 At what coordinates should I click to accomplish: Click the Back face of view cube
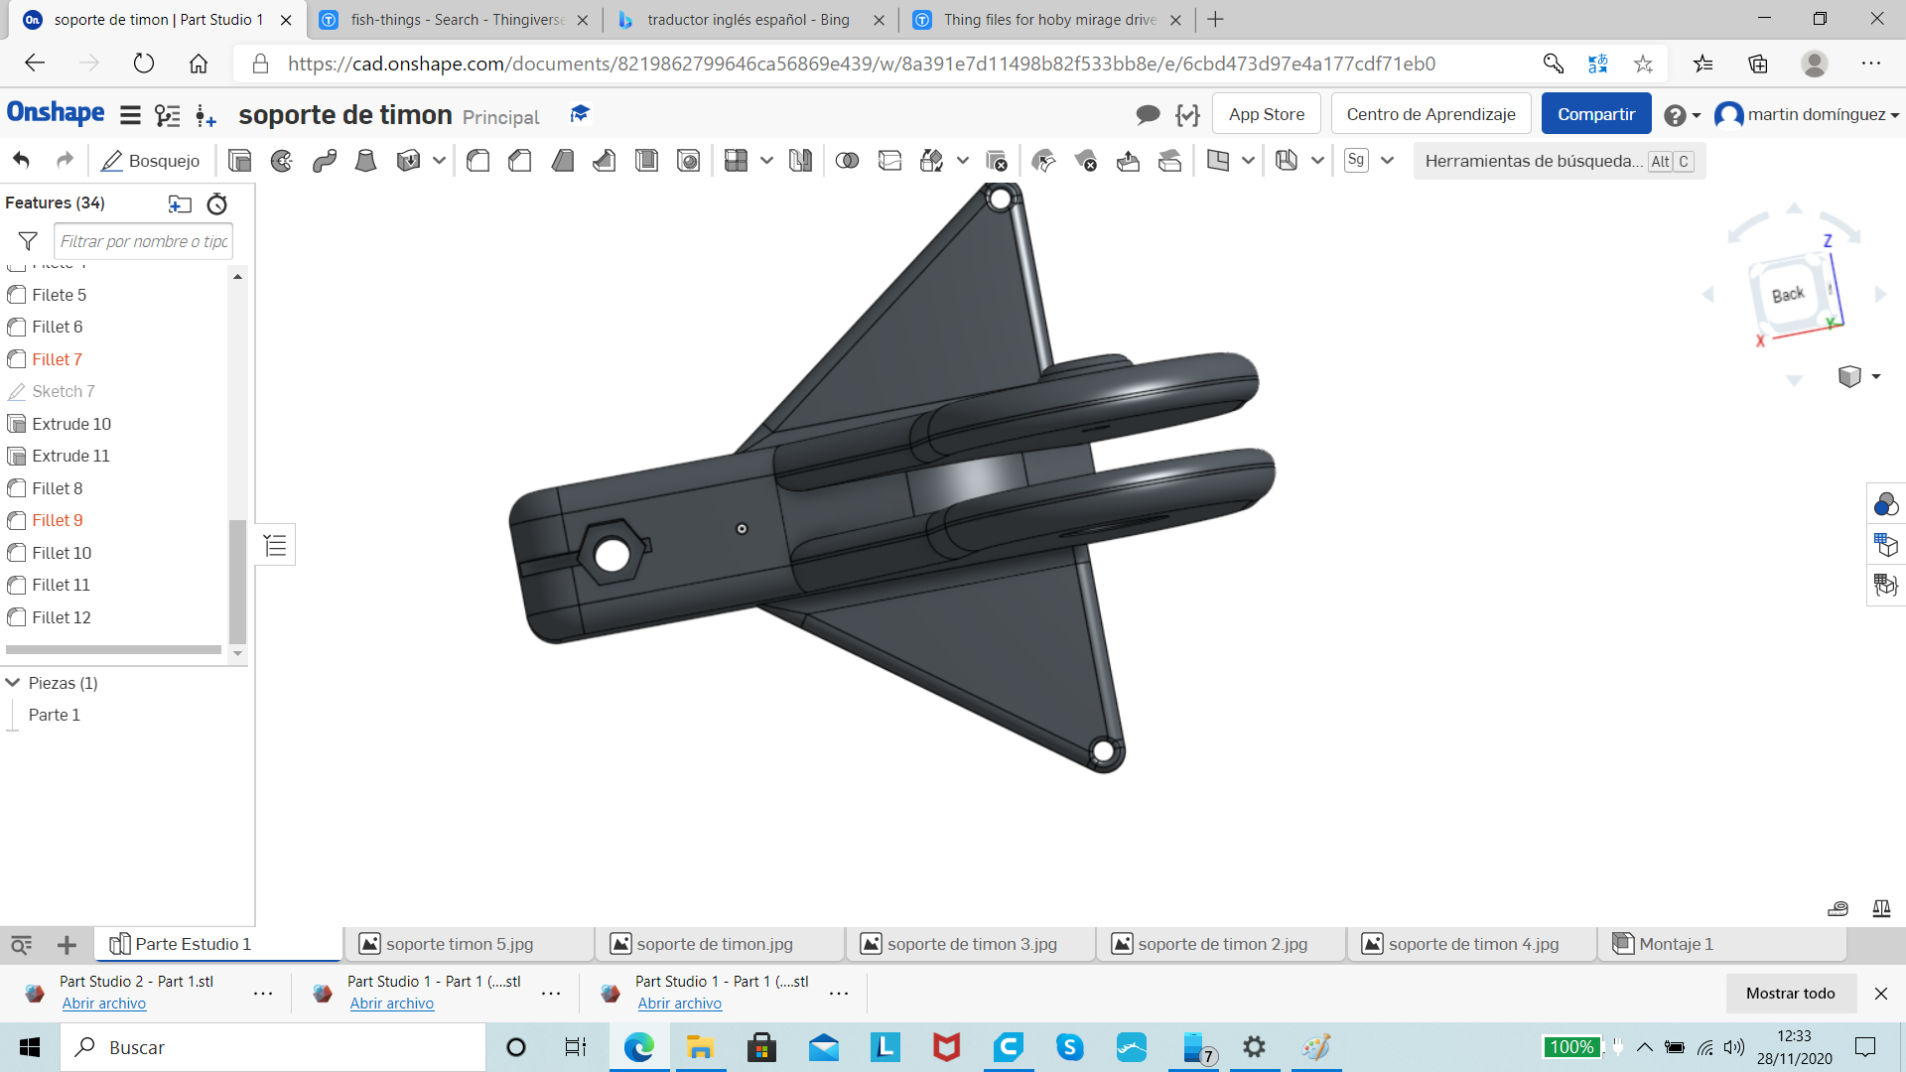(1788, 295)
